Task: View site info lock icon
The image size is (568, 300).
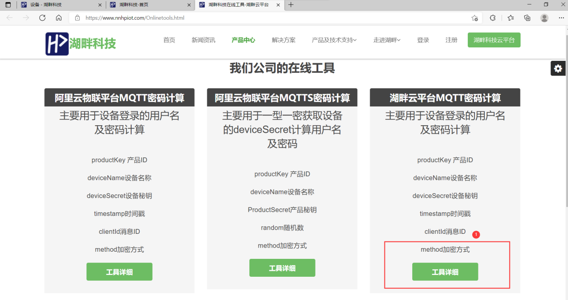Action: pyautogui.click(x=77, y=18)
